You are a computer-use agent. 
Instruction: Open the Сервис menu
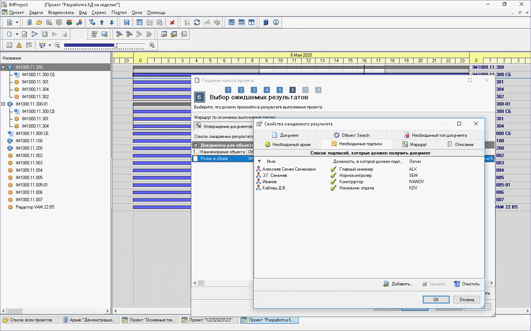pos(99,13)
